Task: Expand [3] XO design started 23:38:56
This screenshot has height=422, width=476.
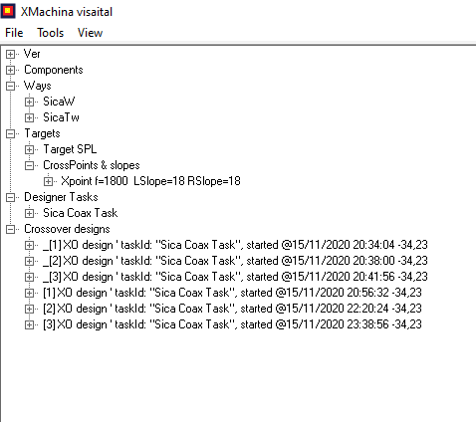Action: click(x=30, y=324)
